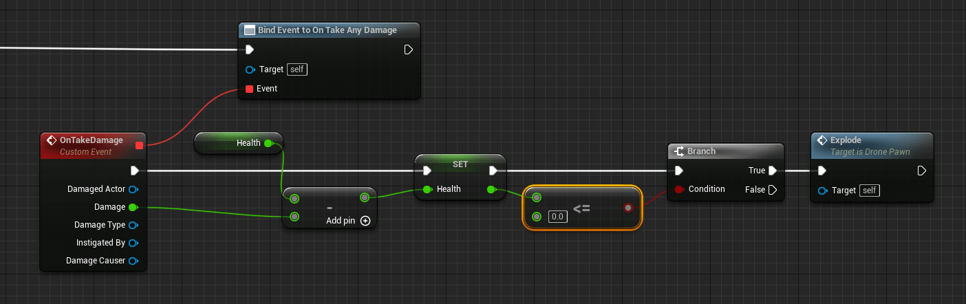Select the Target pin on Bind Event node
The height and width of the screenshot is (304, 966).
[x=250, y=69]
